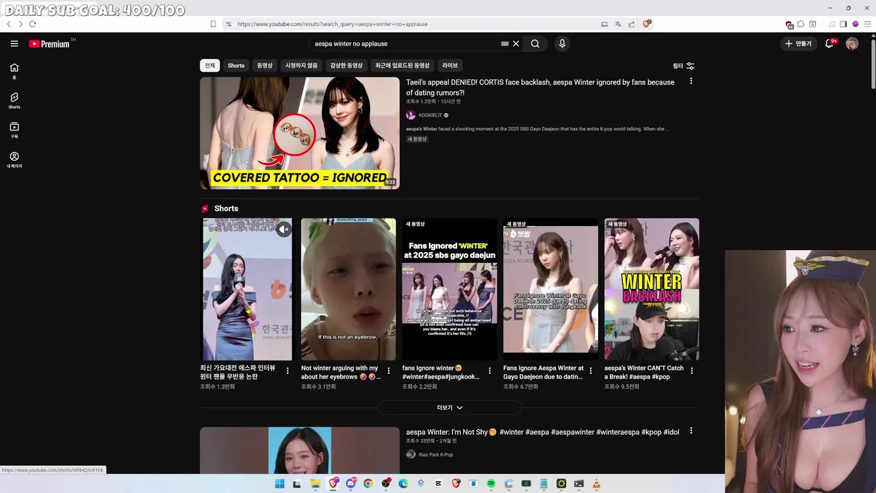This screenshot has width=876, height=493.
Task: Open options for 'Fans Ignore Aespa Winter' short
Action: click(x=591, y=370)
